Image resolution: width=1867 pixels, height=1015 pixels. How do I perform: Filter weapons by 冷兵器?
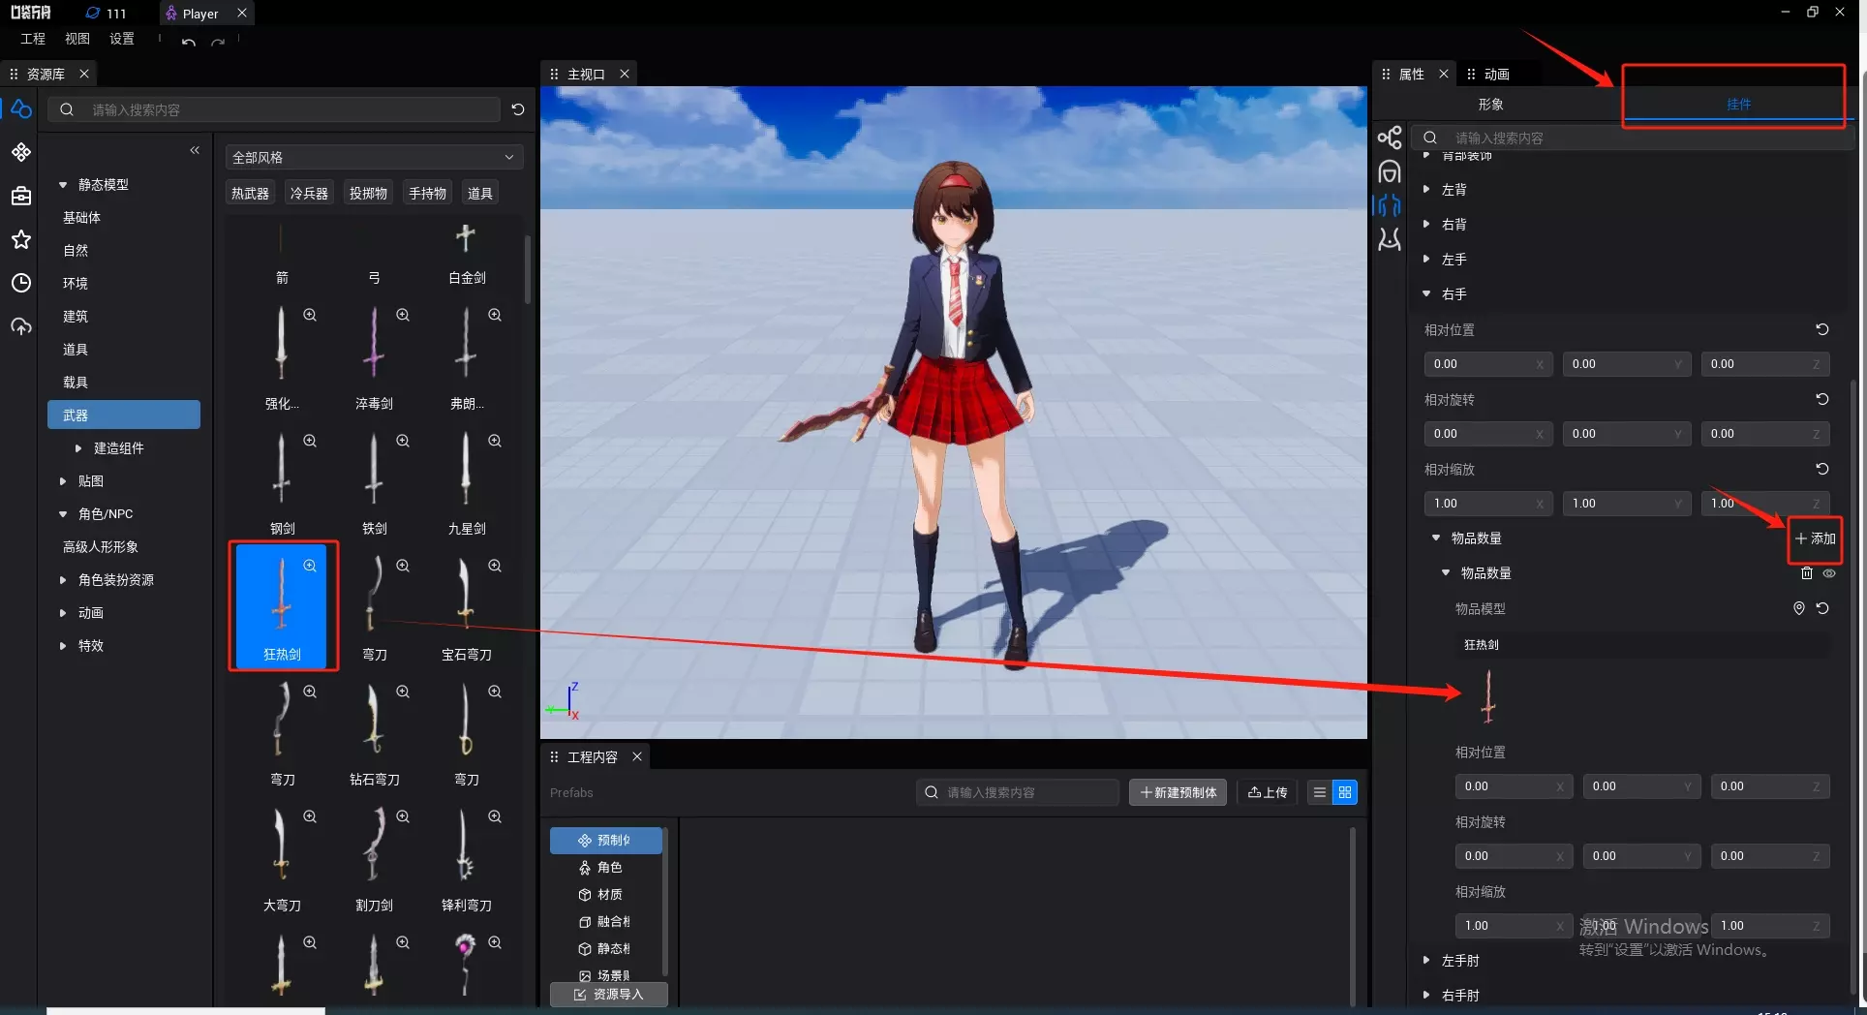coord(309,193)
